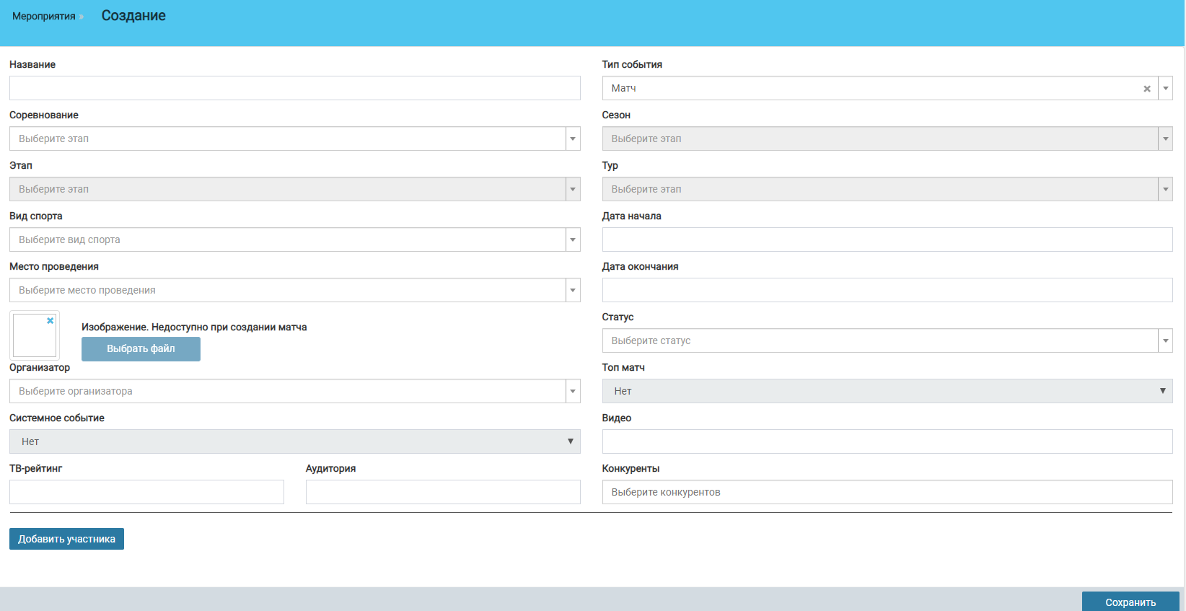Expand the Статус dropdown

point(1165,340)
